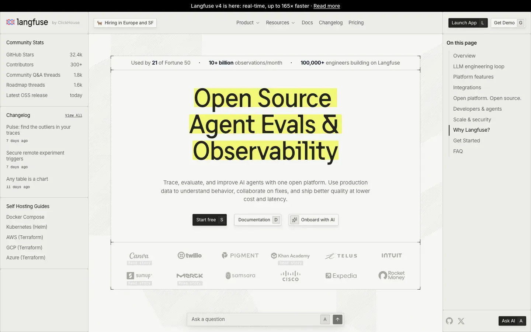The height and width of the screenshot is (332, 531).
Task: Jump to Get Started section
Action: 466,141
